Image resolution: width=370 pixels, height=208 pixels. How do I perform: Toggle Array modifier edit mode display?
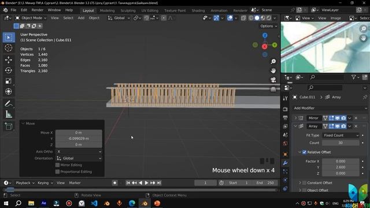(331, 126)
